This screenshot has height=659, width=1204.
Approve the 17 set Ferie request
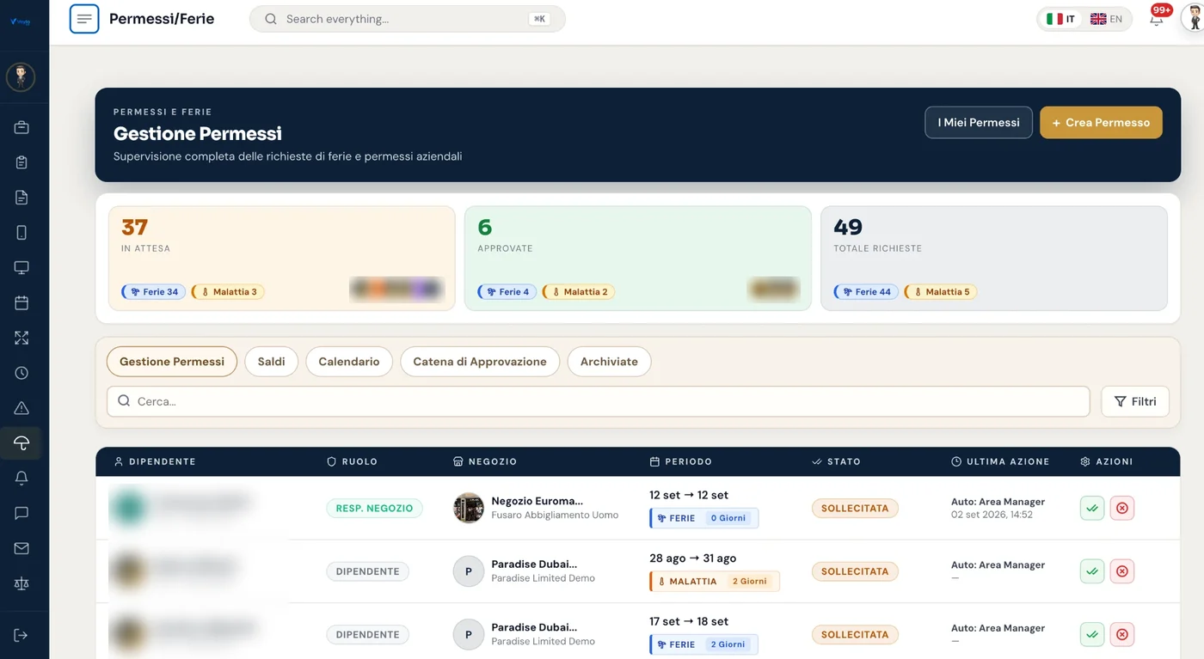pyautogui.click(x=1092, y=634)
